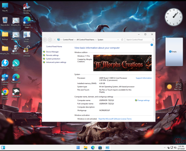Open the Recycle Bin icon

[x=5, y=22]
